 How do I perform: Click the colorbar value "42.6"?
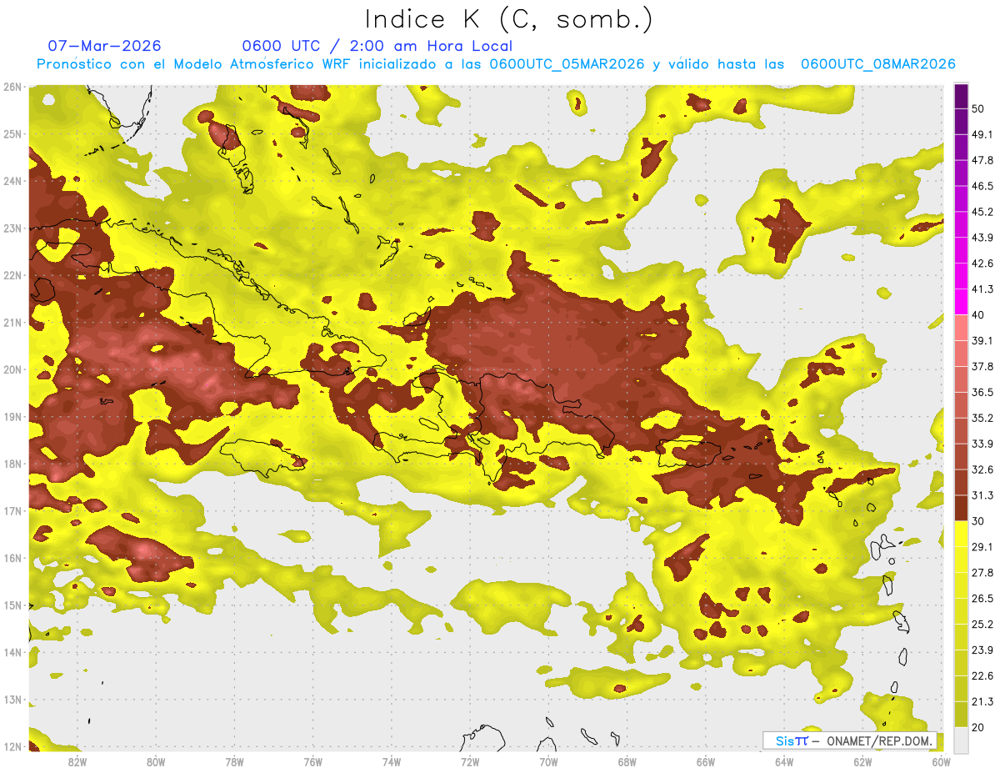(x=982, y=264)
